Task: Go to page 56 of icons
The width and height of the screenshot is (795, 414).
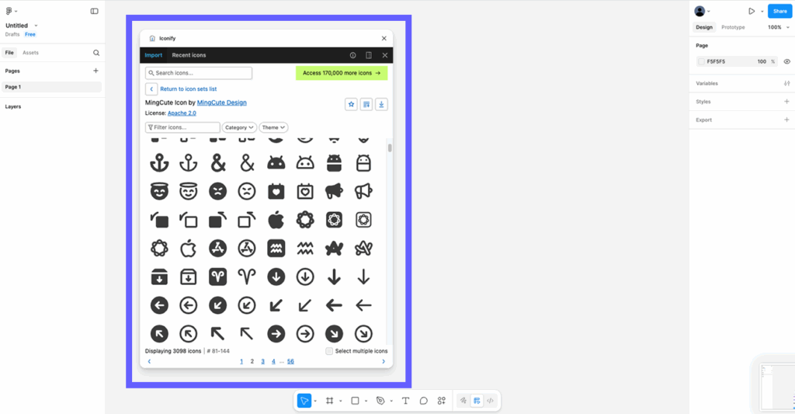Action: (x=290, y=362)
